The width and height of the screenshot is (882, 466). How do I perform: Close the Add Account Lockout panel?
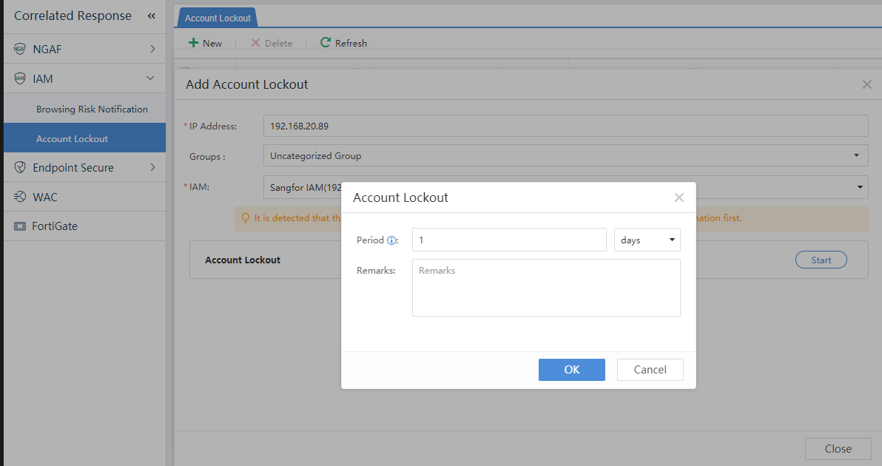pyautogui.click(x=866, y=84)
